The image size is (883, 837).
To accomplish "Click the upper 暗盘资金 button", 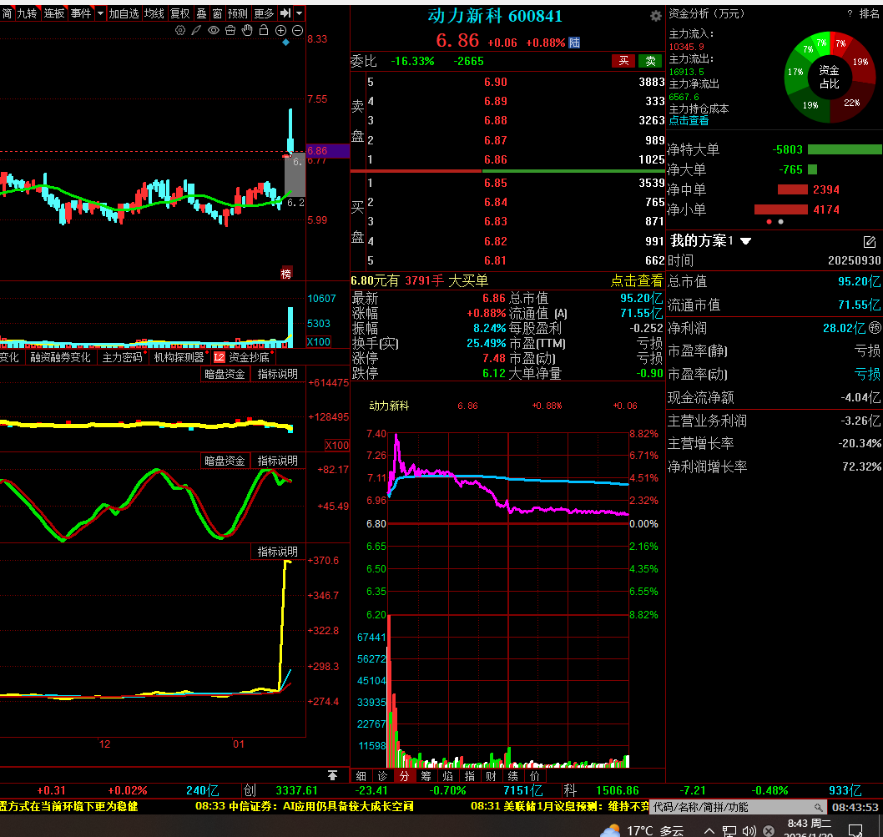I will [x=225, y=374].
